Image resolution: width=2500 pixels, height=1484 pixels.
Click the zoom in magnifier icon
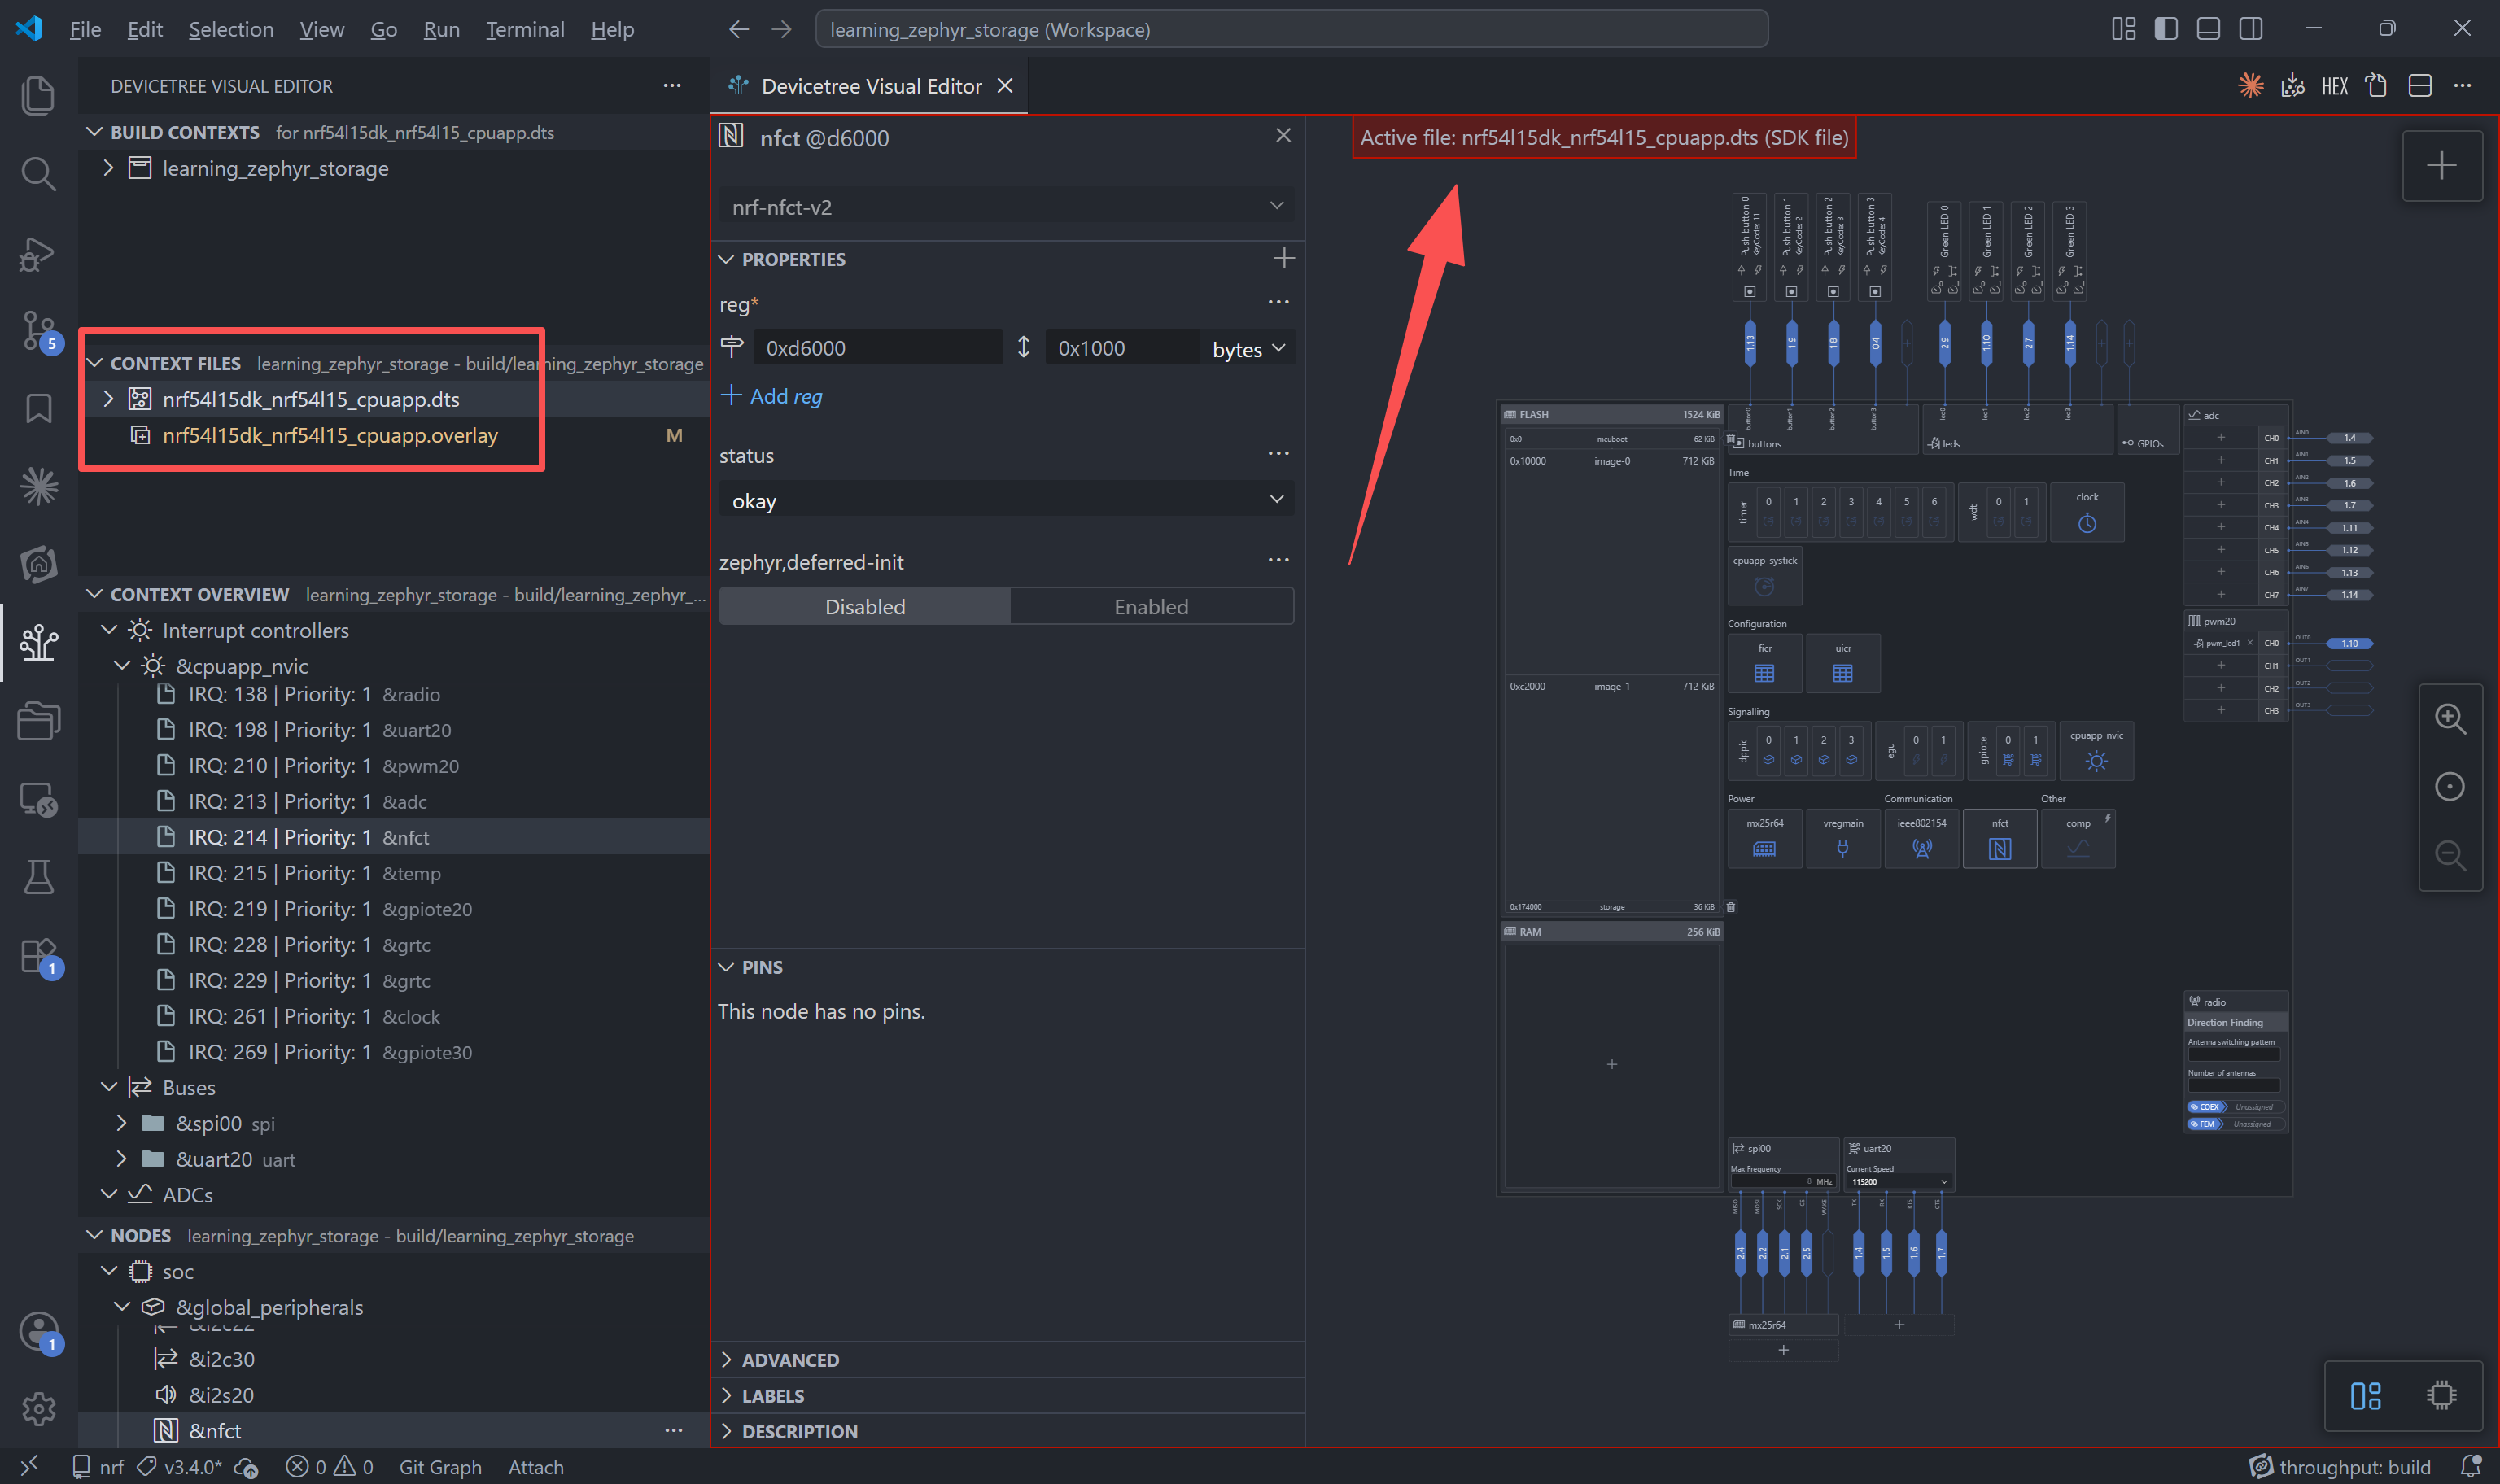pos(2449,718)
